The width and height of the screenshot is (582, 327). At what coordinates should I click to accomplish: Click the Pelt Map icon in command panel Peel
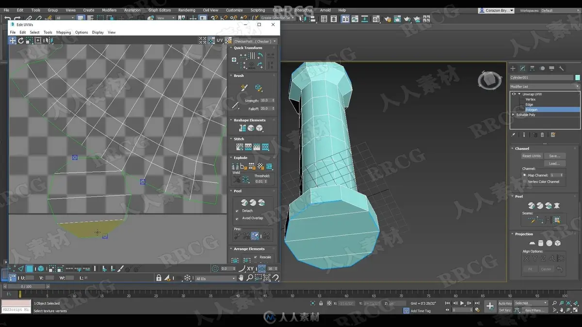tap(557, 206)
